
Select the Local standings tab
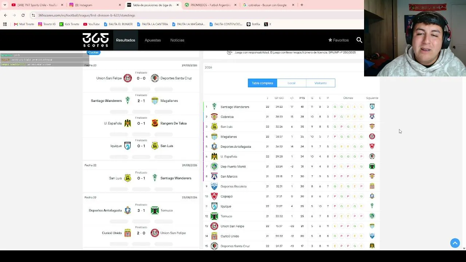[292, 83]
